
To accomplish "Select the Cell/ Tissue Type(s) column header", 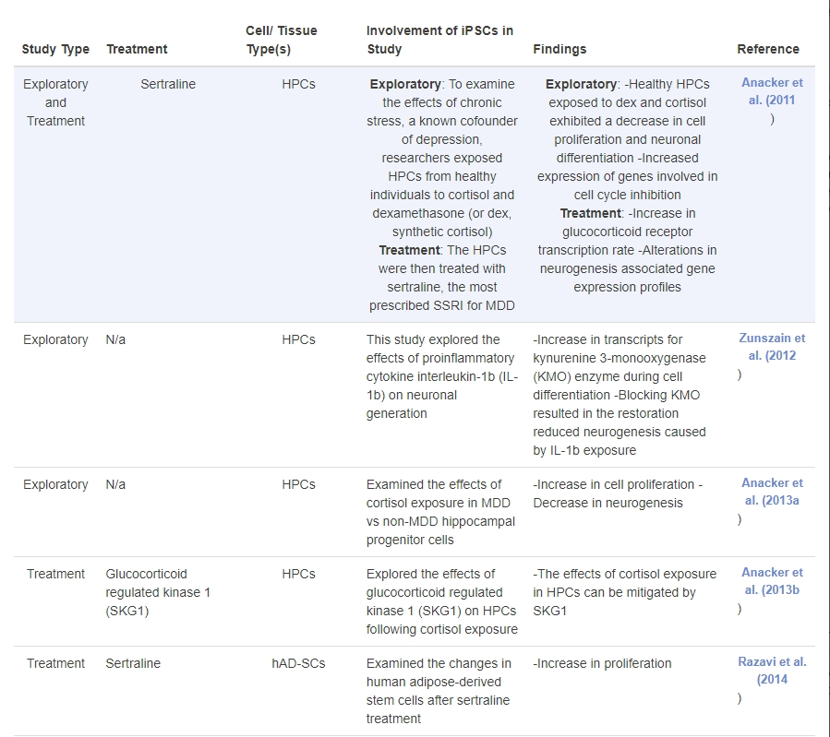I will point(281,40).
